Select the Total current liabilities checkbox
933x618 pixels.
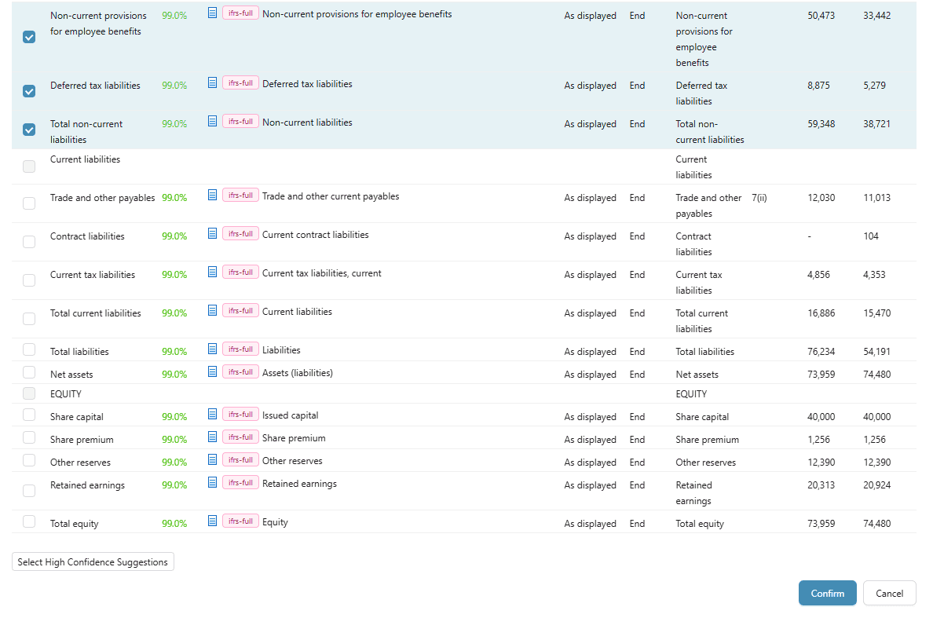(29, 319)
